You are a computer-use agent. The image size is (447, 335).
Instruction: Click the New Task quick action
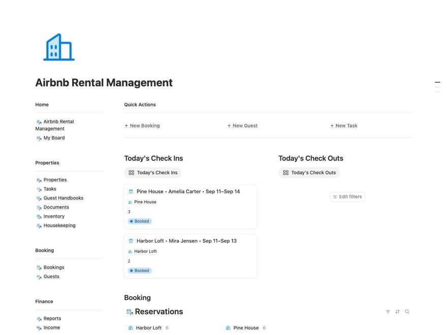(x=343, y=126)
